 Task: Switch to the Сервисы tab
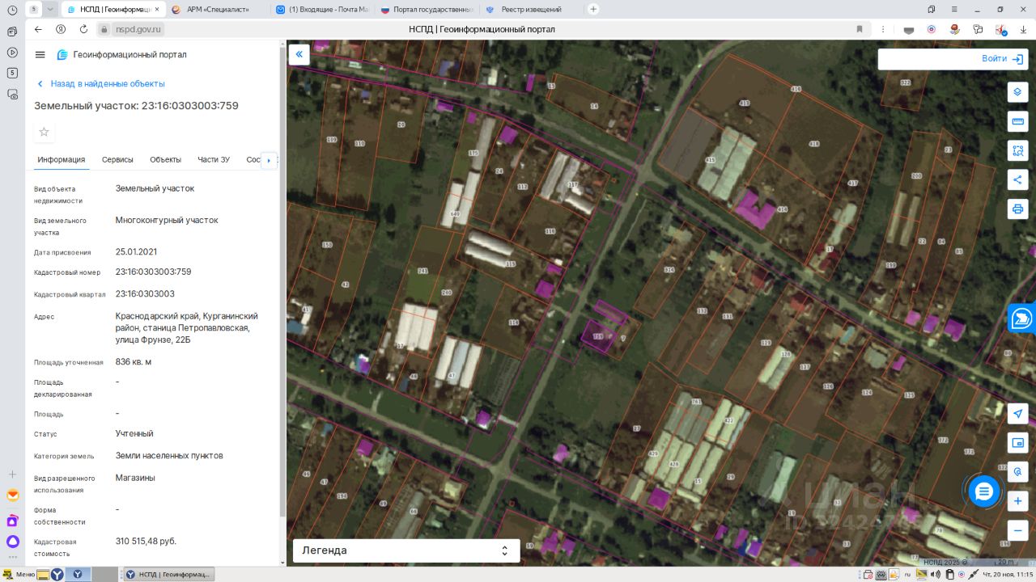pyautogui.click(x=117, y=159)
